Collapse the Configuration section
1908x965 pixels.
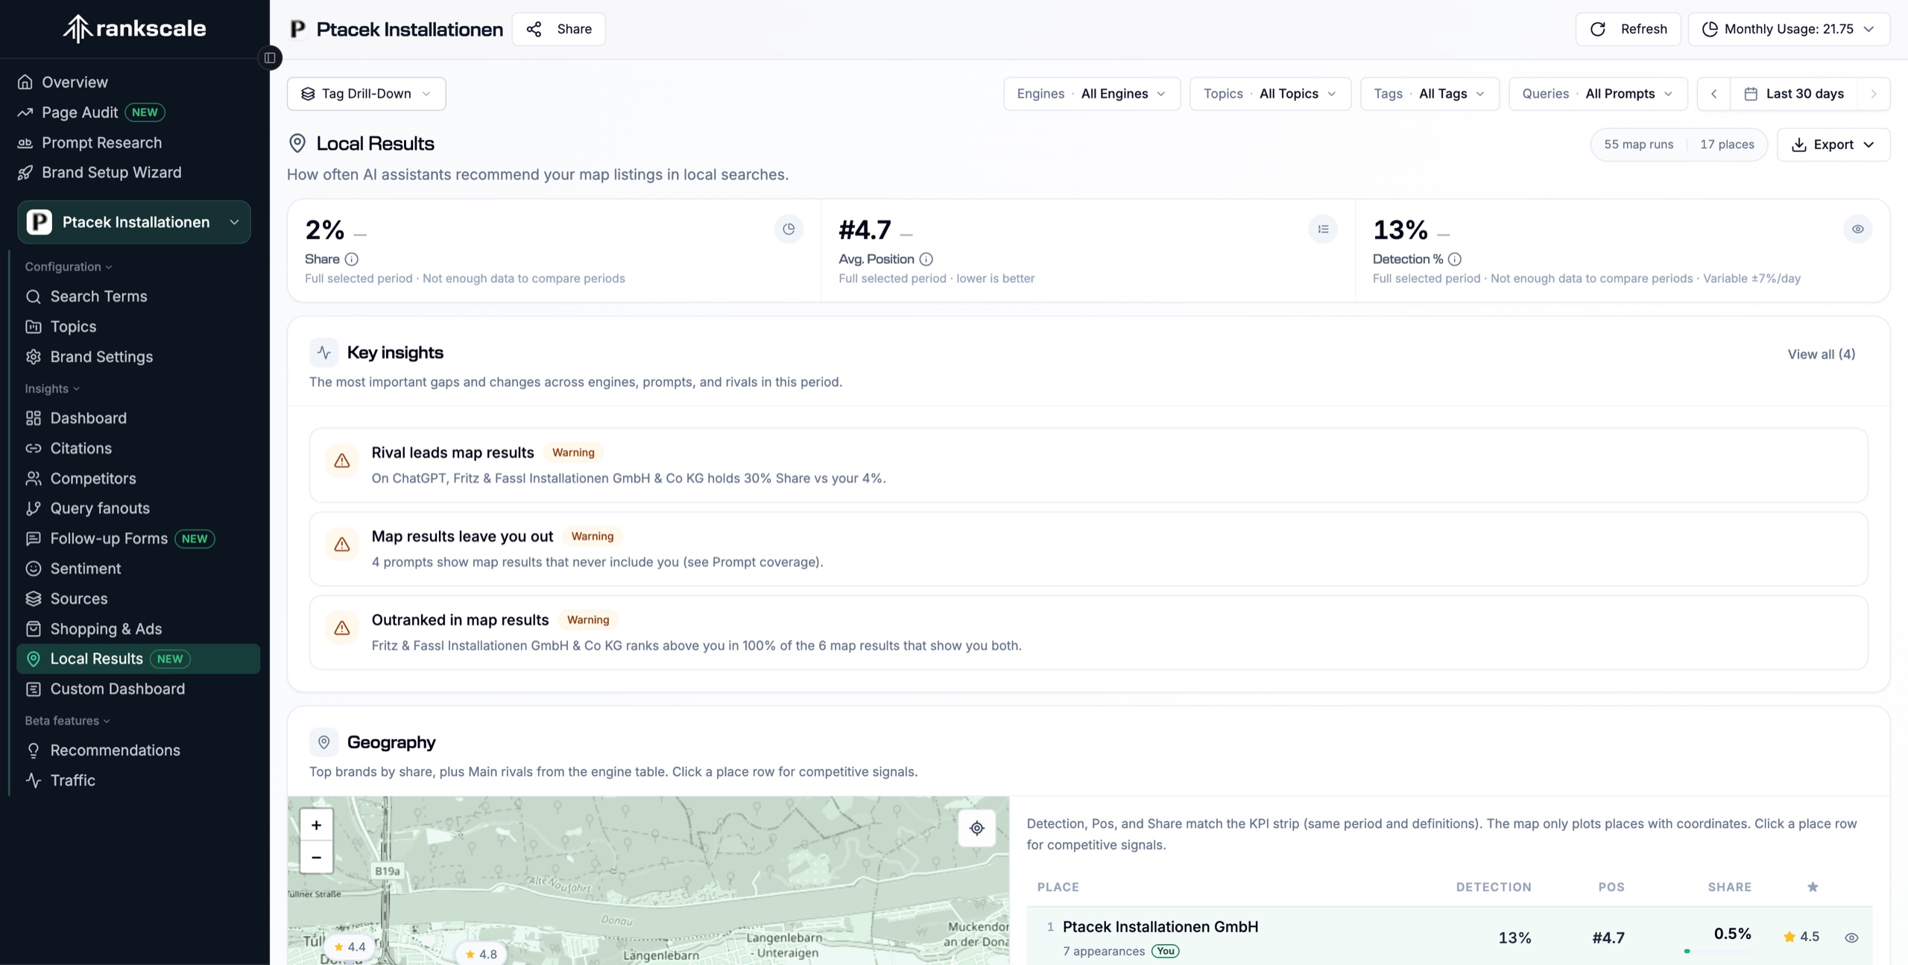69,267
